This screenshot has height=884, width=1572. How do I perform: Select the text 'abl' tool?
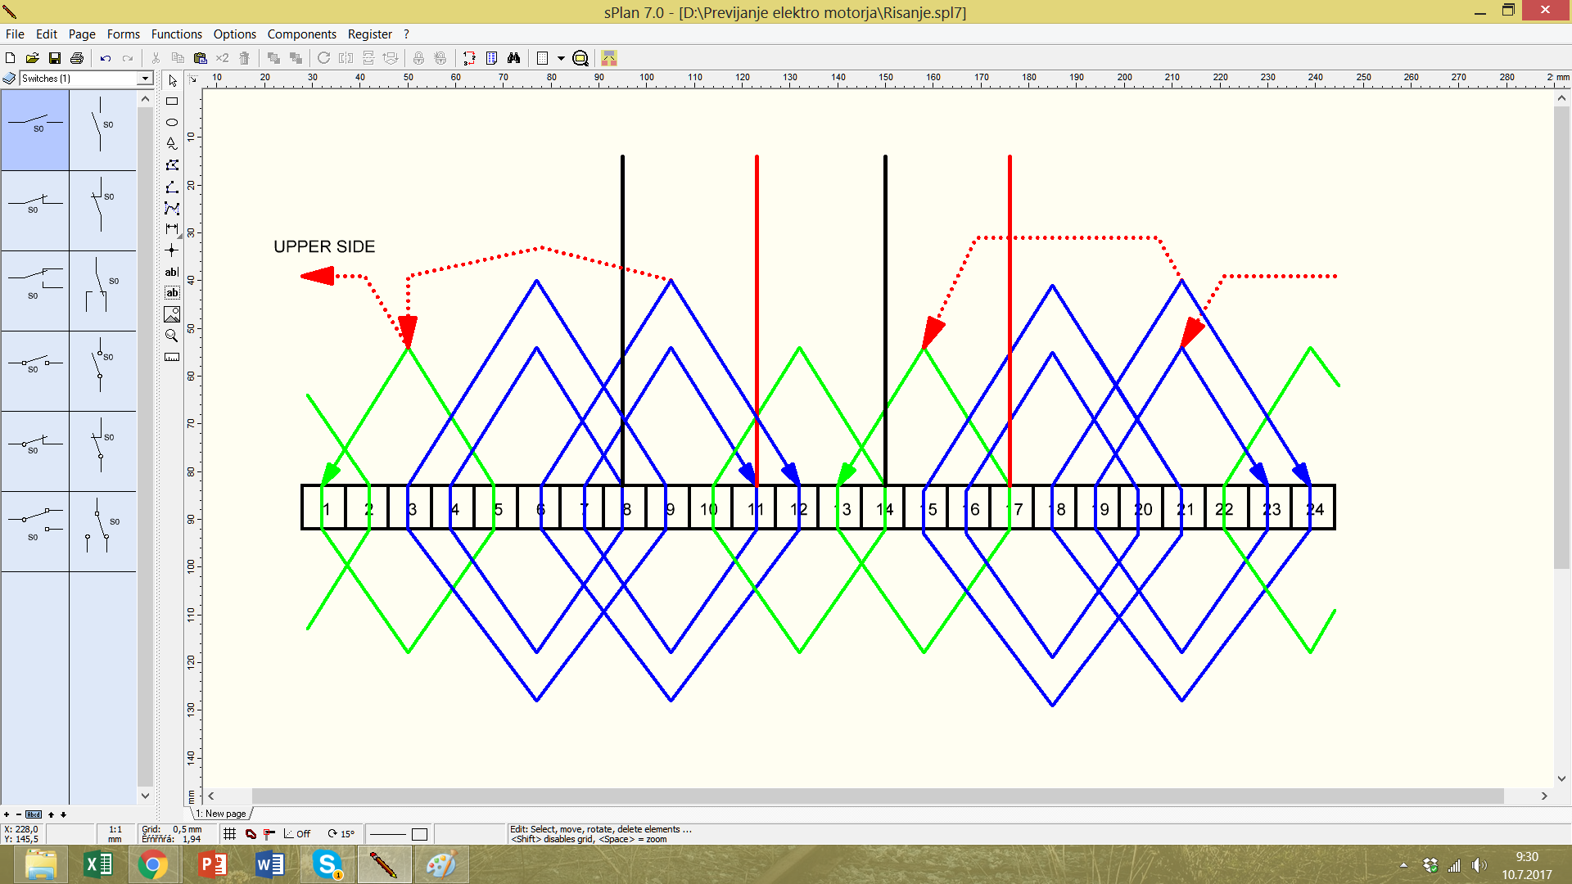tap(172, 272)
